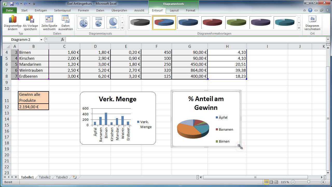The image size is (332, 187).
Task: Choose the third chart layout thumbnail
Action: point(113,23)
